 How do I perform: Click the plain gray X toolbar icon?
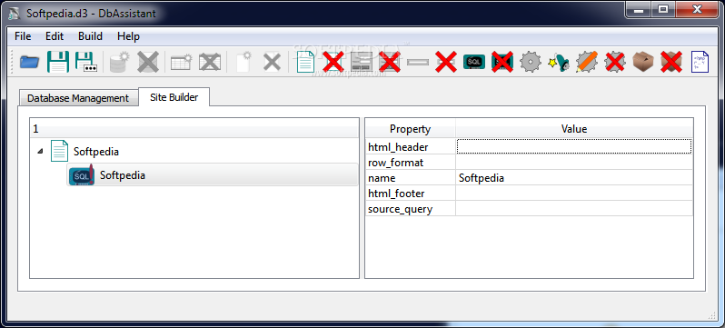pyautogui.click(x=272, y=62)
